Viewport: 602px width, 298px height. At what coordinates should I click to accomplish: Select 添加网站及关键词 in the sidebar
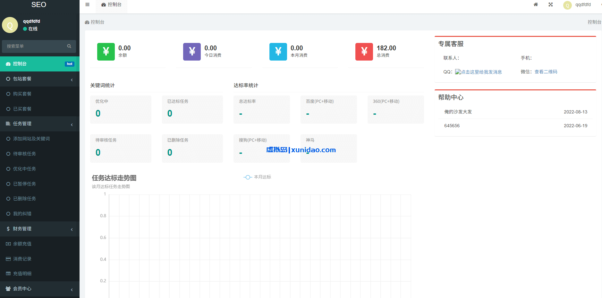click(31, 139)
